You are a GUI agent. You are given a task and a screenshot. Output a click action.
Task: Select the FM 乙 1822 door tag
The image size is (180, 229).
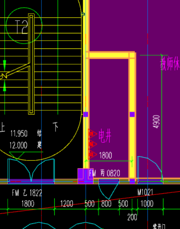tap(27, 193)
